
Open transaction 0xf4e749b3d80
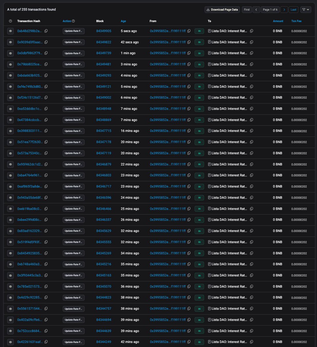pos(30,86)
